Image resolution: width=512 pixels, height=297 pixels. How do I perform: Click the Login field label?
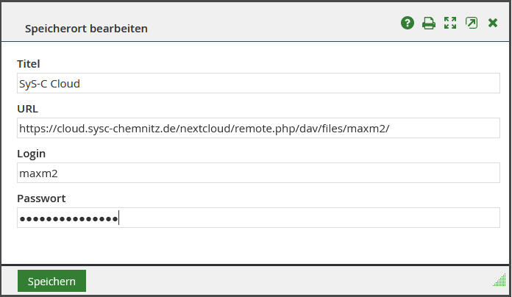[32, 154]
